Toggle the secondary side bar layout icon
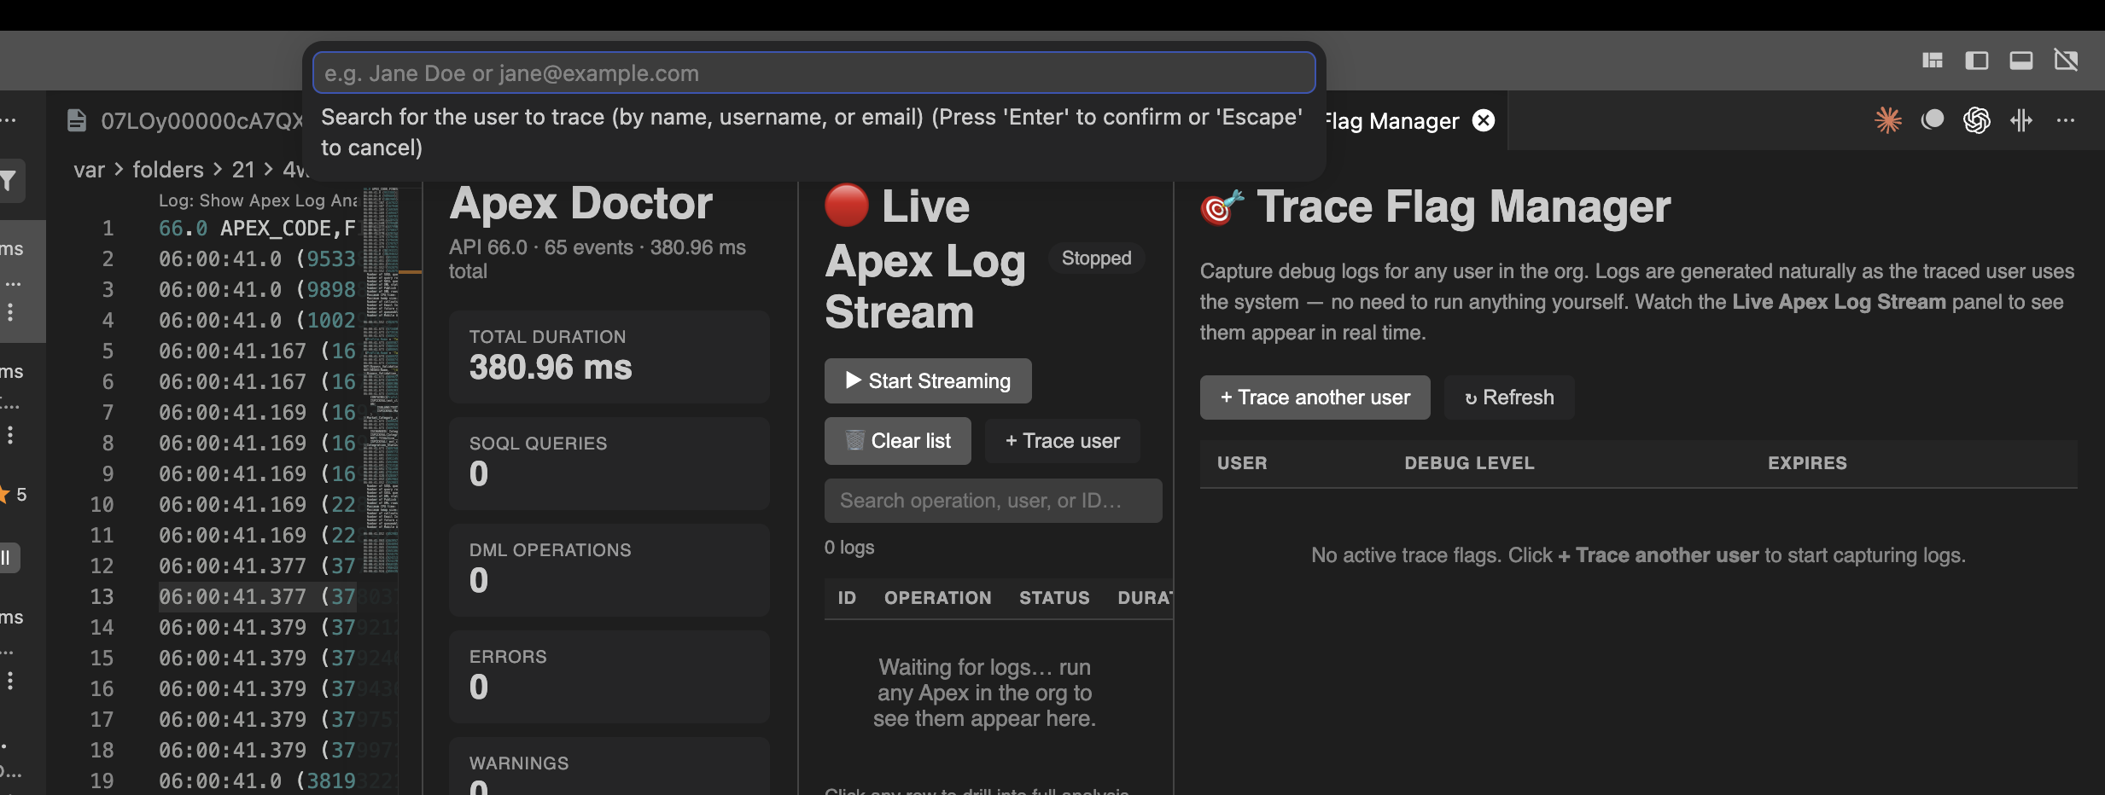2105x795 pixels. tap(2066, 60)
